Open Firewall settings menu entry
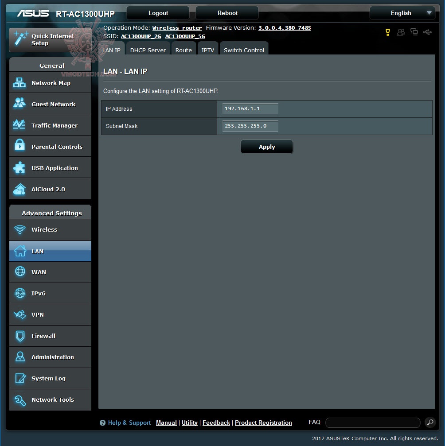Viewport: 445px width, 446px height. click(51, 336)
